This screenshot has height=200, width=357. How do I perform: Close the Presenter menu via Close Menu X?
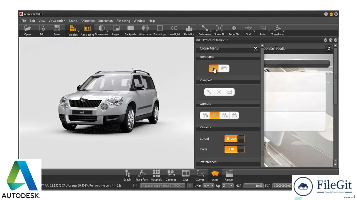click(255, 48)
